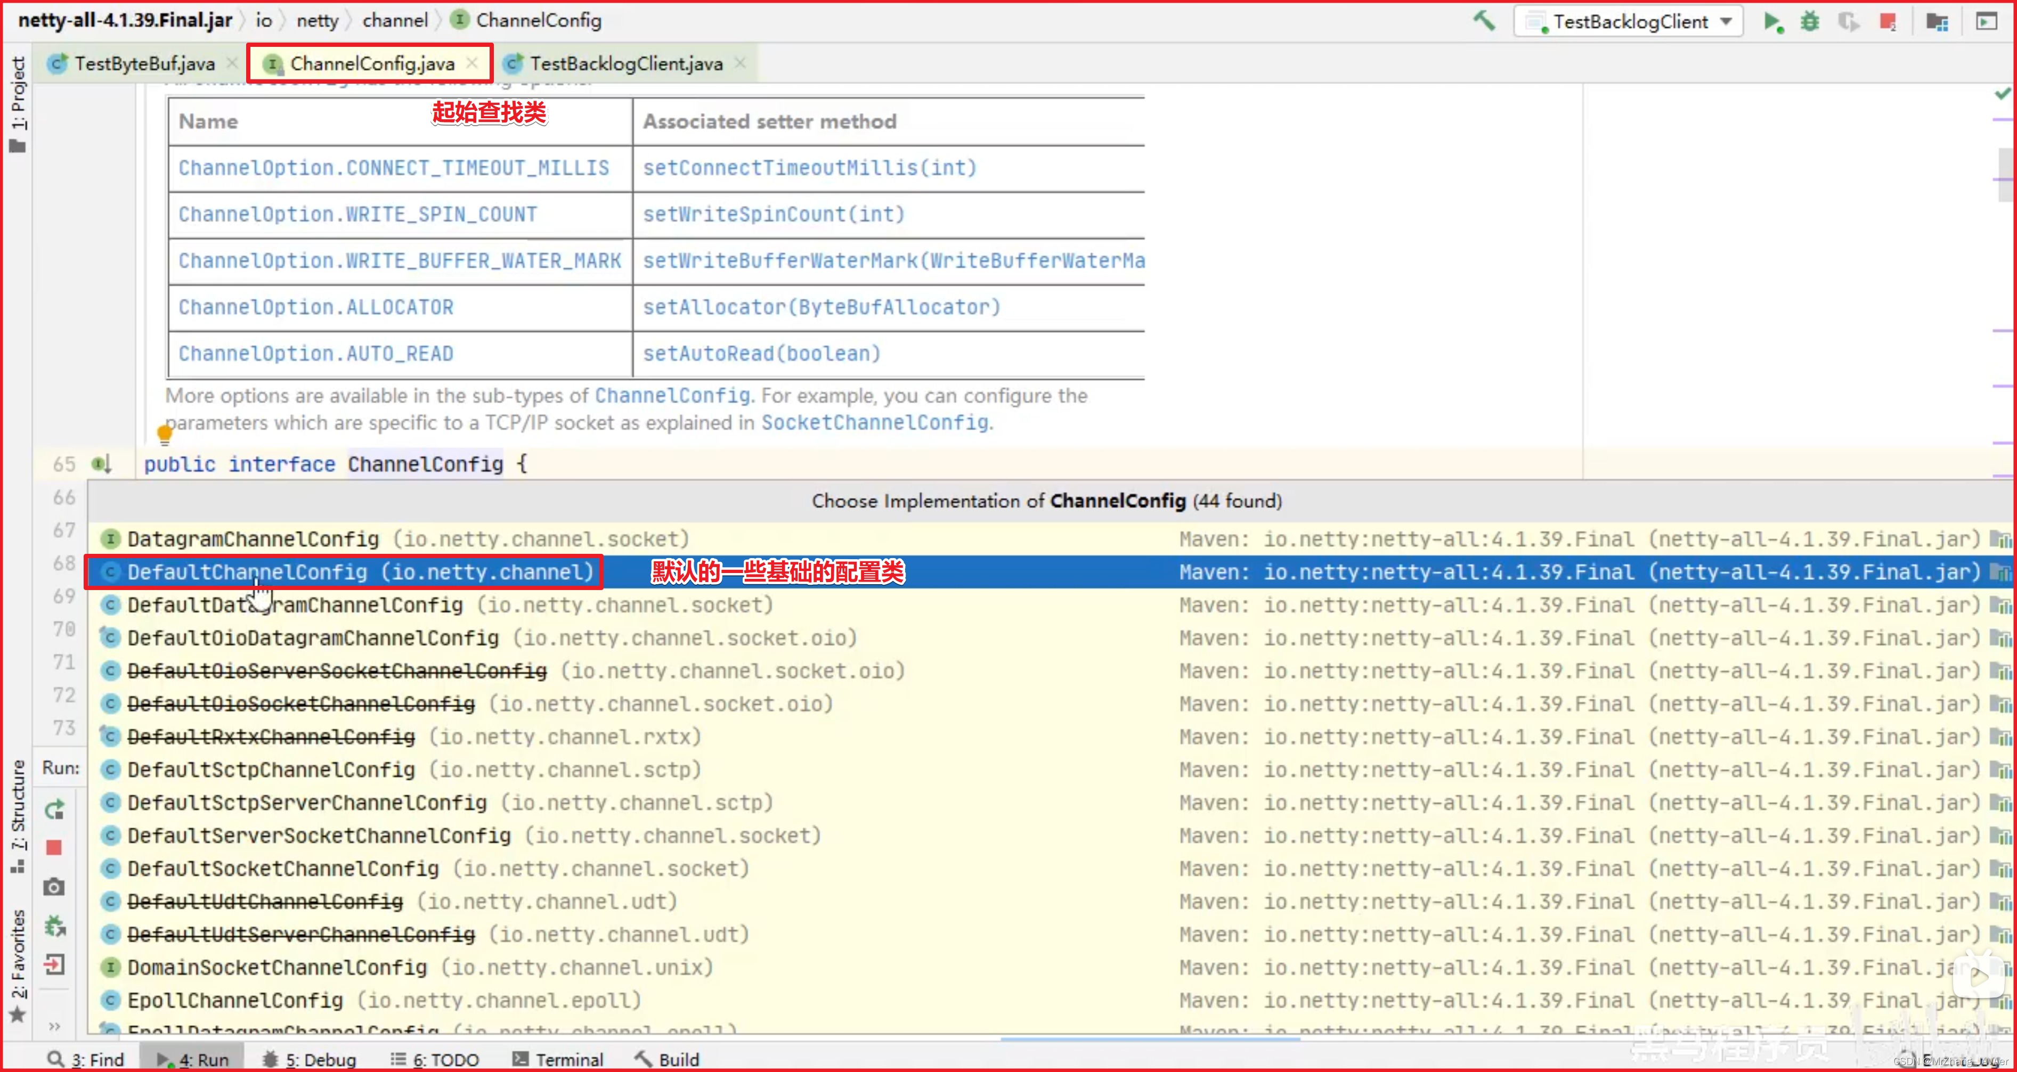The height and width of the screenshot is (1072, 2017).
Task: Expand more Run panel actions chevron
Action: pos(54,1026)
